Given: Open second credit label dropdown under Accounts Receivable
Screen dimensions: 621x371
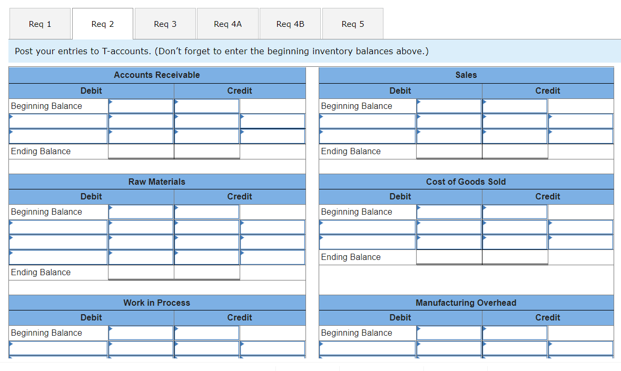Looking at the screenshot, I should tap(272, 136).
